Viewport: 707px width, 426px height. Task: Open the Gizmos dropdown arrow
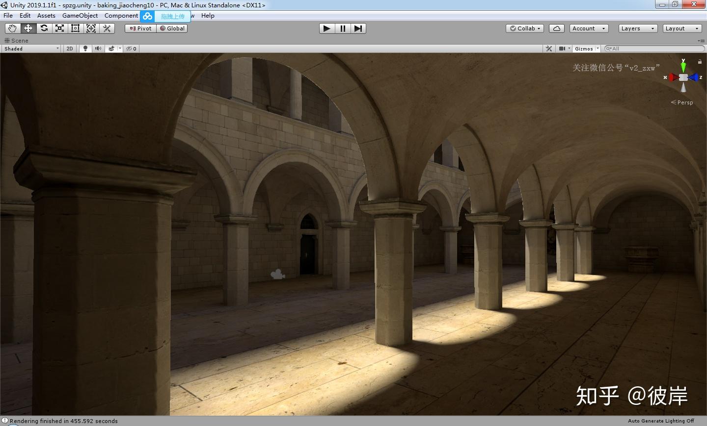(x=598, y=49)
